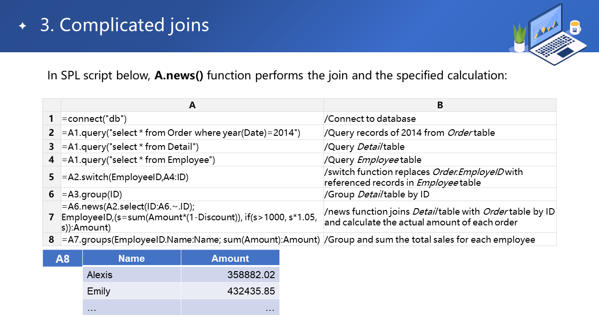Click the cell containing =connect("db")
This screenshot has width=599, height=336.
pyautogui.click(x=192, y=119)
